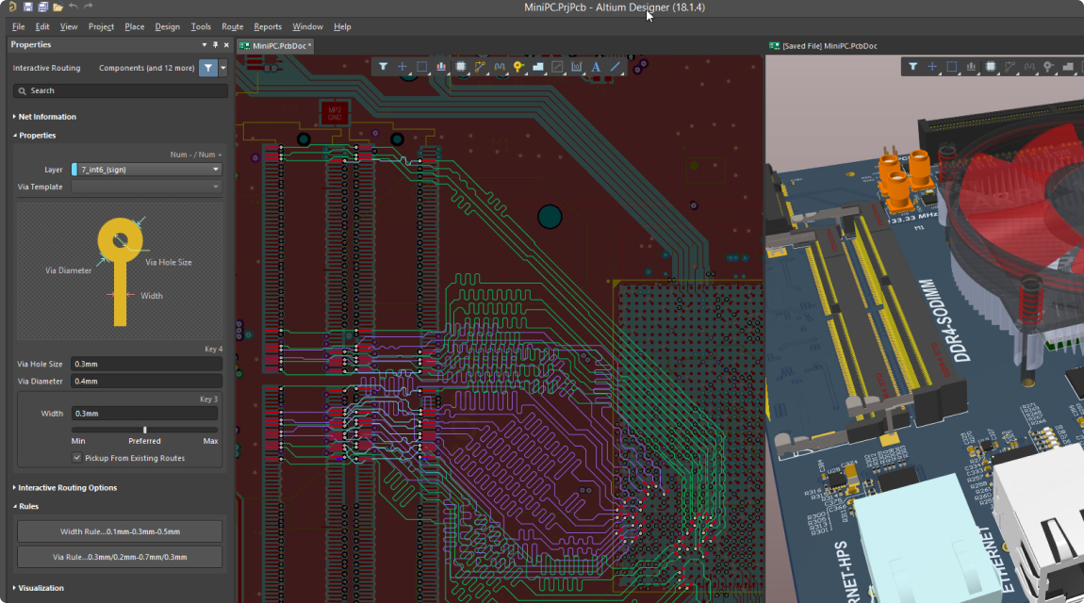Open the Help menu

point(342,27)
